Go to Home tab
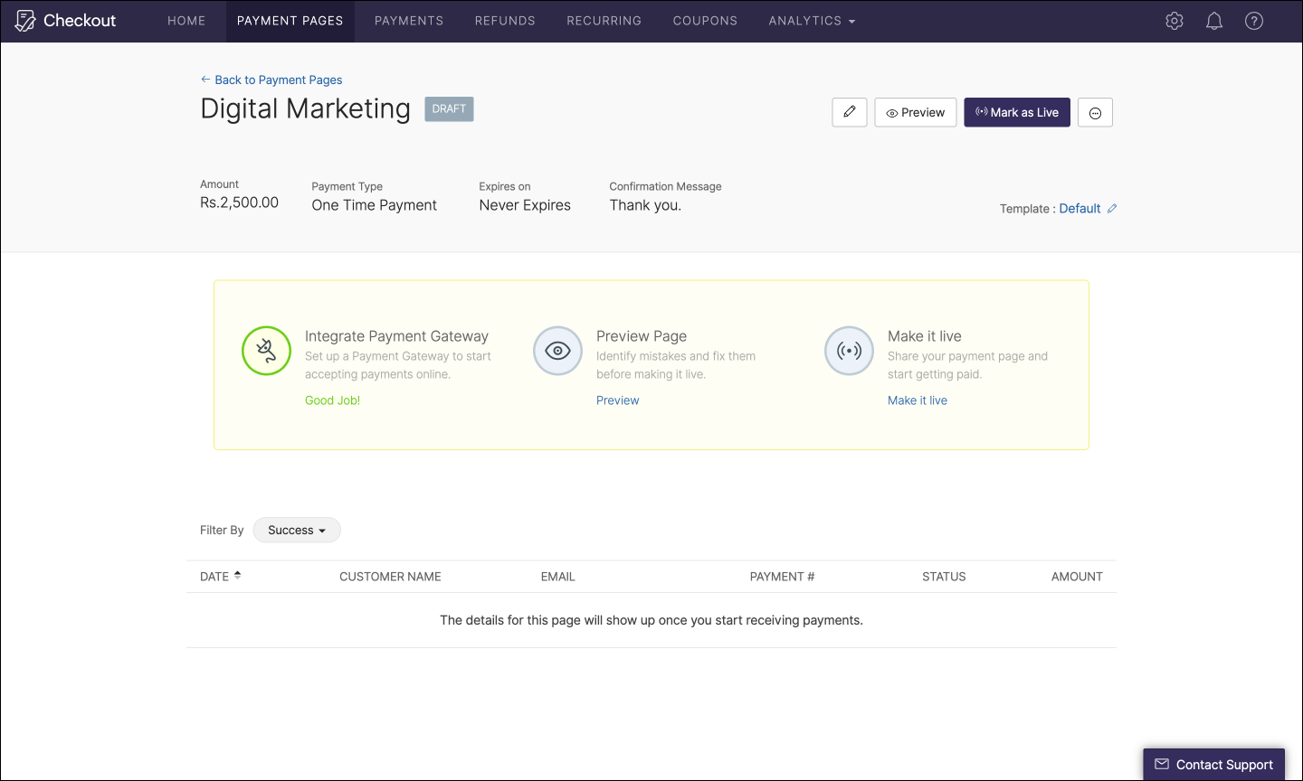The image size is (1303, 781). (186, 21)
